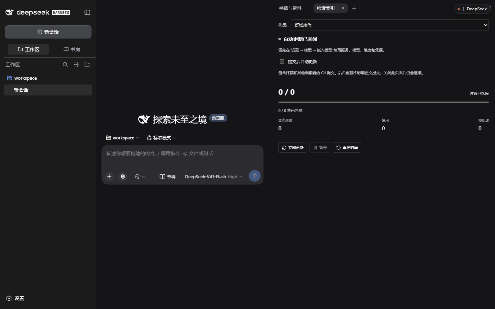
Task: Open 设置 at sidebar bottom
Action: point(15,298)
